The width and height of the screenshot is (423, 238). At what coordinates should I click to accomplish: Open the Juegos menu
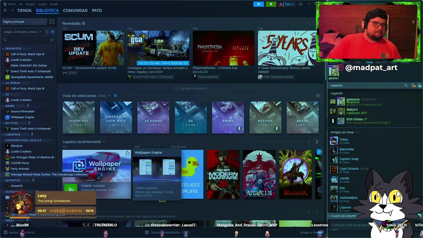pyautogui.click(x=43, y=4)
